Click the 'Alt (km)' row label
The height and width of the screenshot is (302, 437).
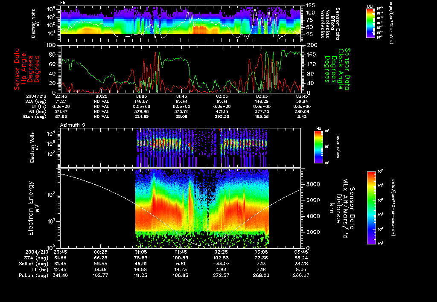(38, 111)
